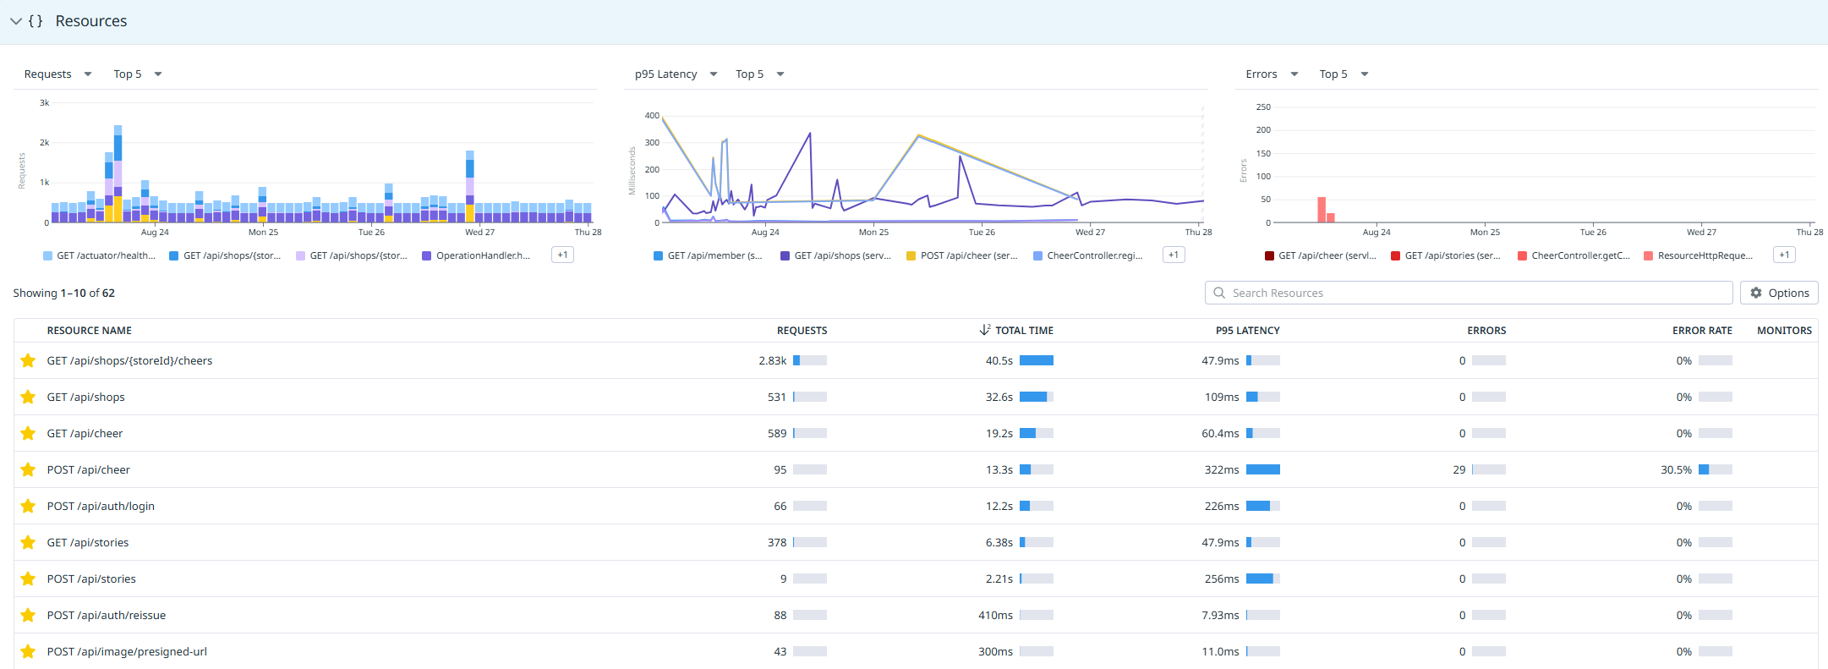The image size is (1828, 669).
Task: Toggle GET /api/cheer legend swatch in Errors chart
Action: tap(1269, 255)
